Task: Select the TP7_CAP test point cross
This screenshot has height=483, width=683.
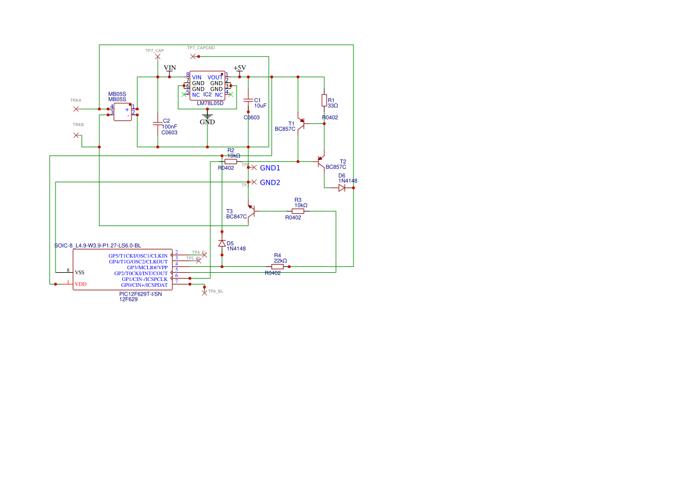Action: (x=158, y=57)
